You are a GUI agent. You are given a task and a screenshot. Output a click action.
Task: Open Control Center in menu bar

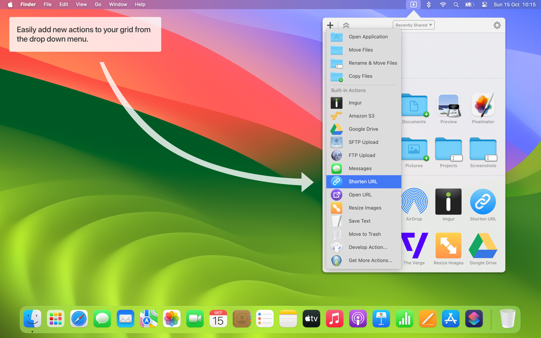click(x=484, y=5)
